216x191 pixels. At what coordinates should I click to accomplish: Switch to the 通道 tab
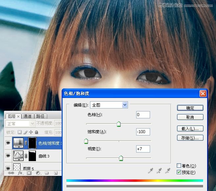[28, 116]
